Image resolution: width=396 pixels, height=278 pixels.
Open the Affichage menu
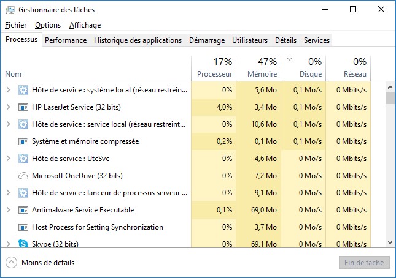click(85, 25)
